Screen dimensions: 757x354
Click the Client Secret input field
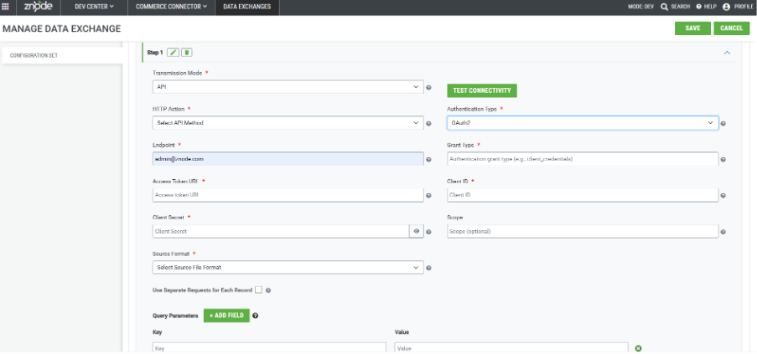281,231
